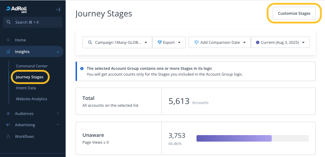Expand the Add Comparison Date dropdown

pyautogui.click(x=220, y=42)
